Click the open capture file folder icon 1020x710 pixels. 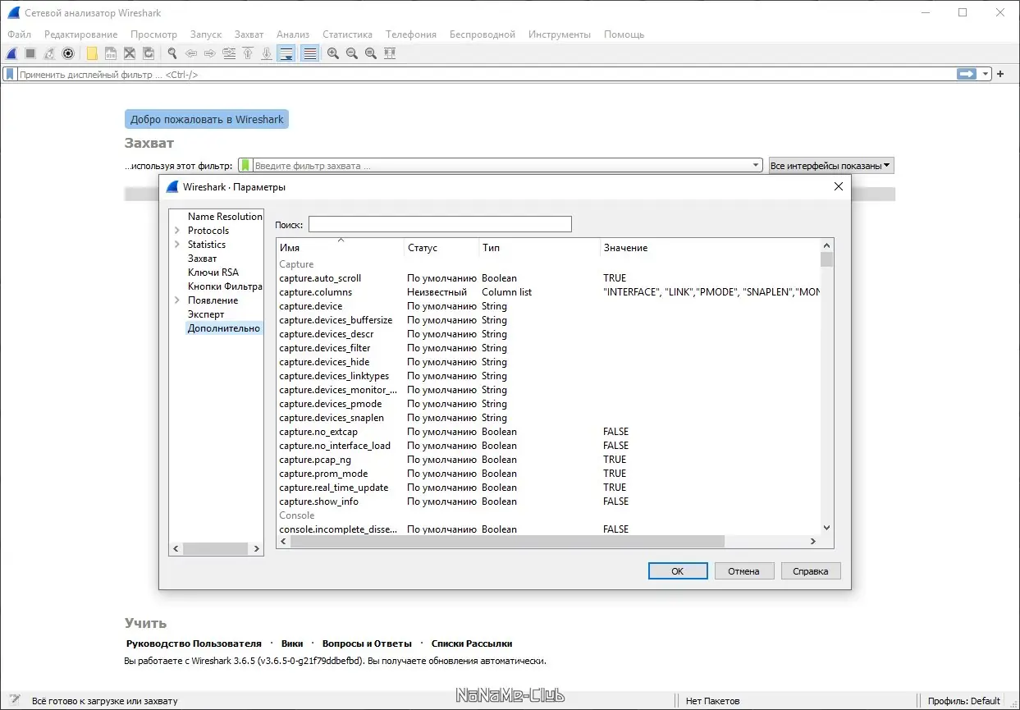click(x=92, y=53)
